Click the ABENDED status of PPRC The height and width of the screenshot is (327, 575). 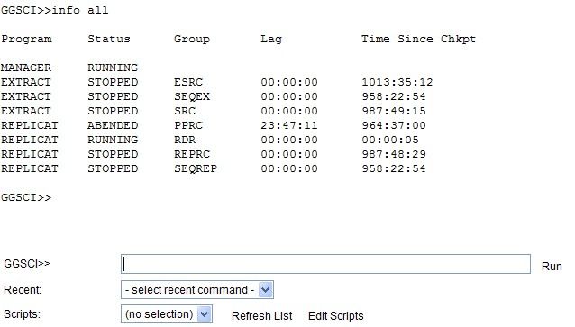(x=113, y=125)
